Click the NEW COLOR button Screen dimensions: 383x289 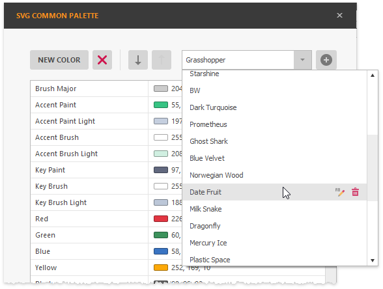(x=59, y=60)
